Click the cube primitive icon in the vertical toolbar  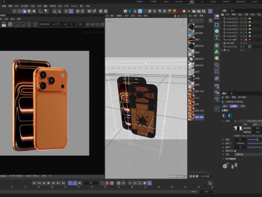click(x=217, y=31)
